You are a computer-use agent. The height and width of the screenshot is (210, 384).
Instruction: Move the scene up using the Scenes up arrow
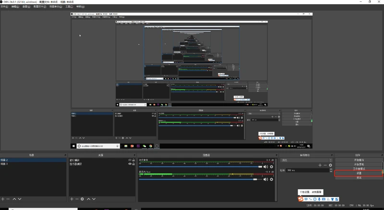(x=14, y=199)
